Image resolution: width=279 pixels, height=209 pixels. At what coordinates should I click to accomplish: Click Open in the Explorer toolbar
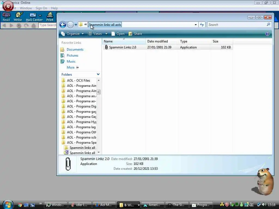(x=118, y=34)
